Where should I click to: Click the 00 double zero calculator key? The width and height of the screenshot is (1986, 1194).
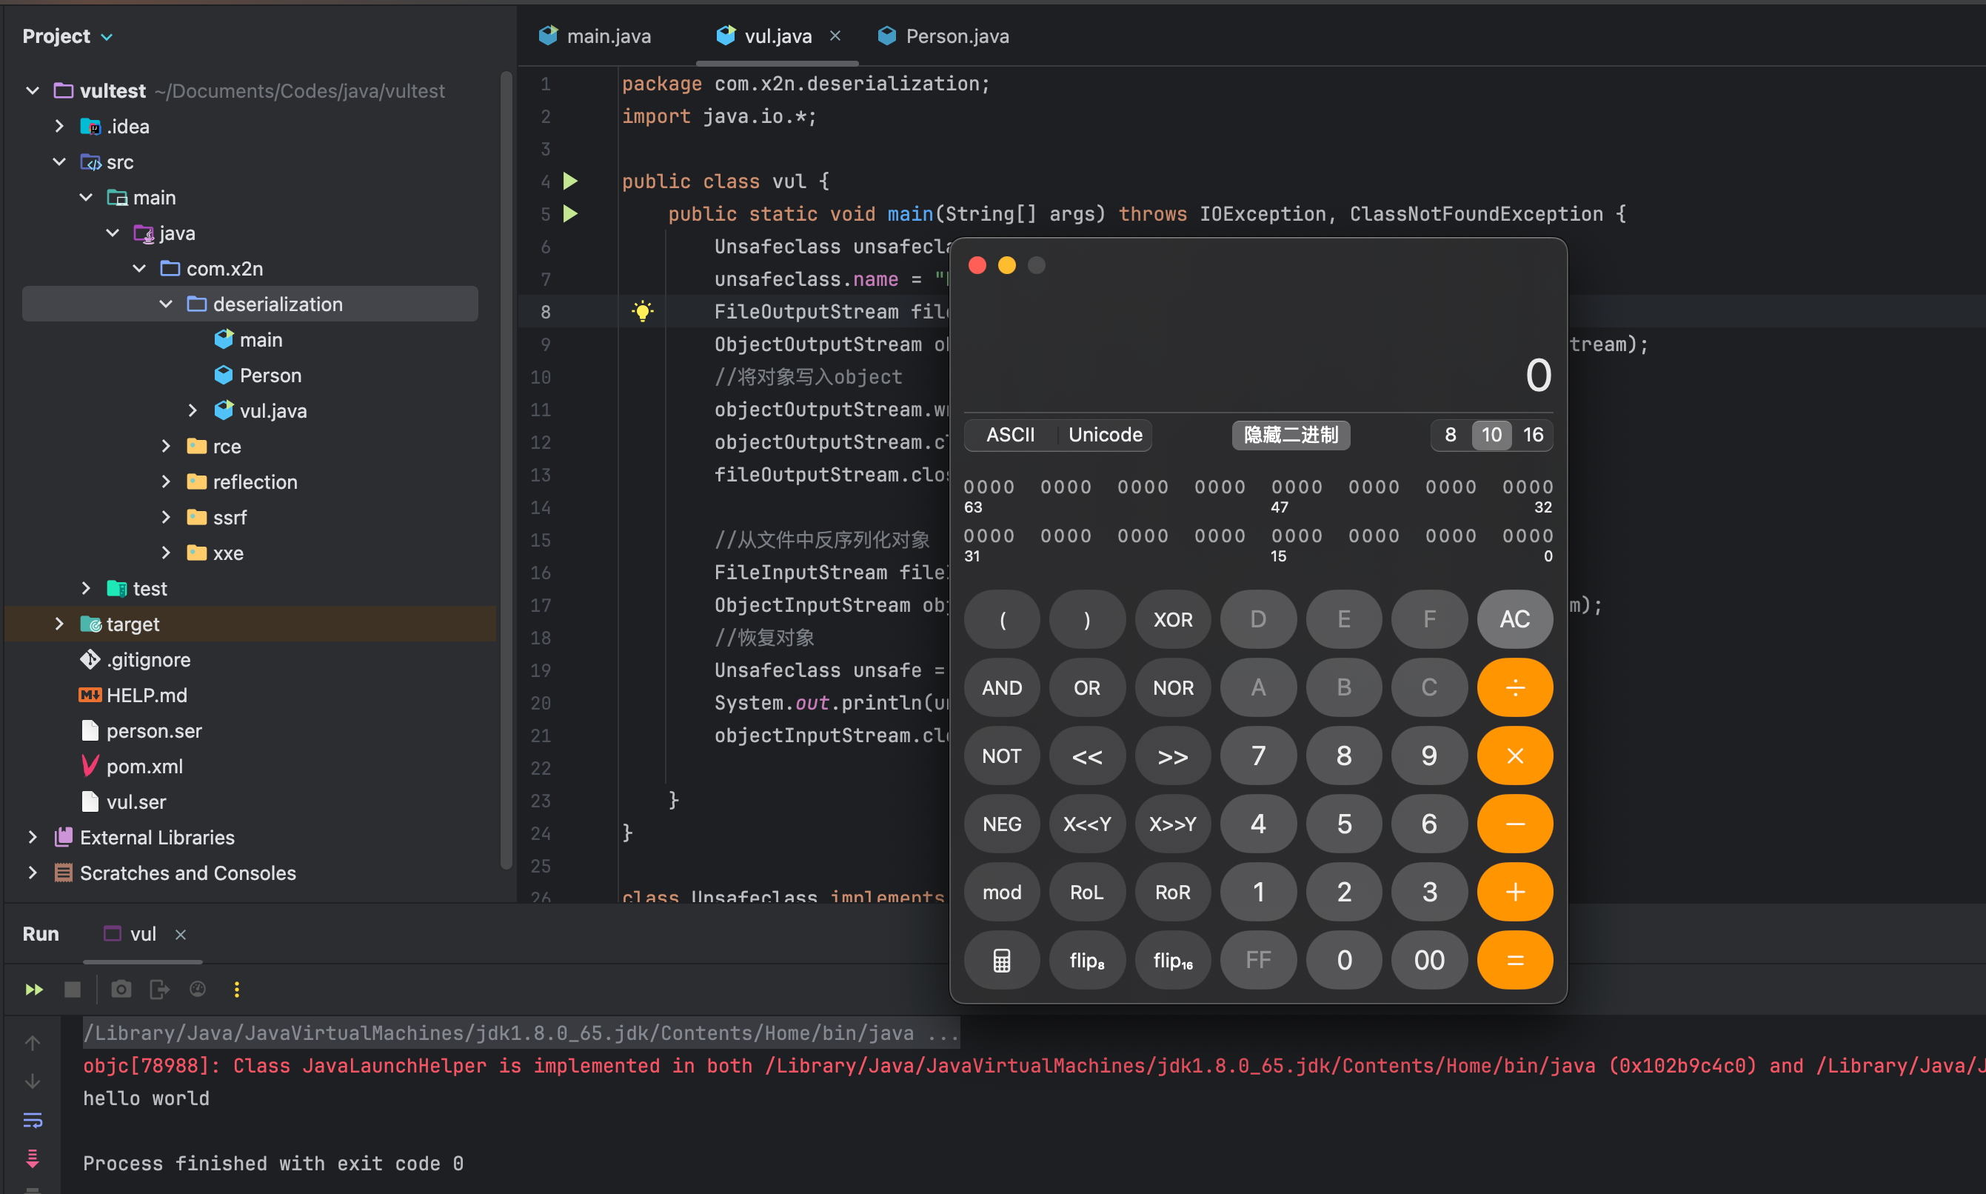[1429, 960]
